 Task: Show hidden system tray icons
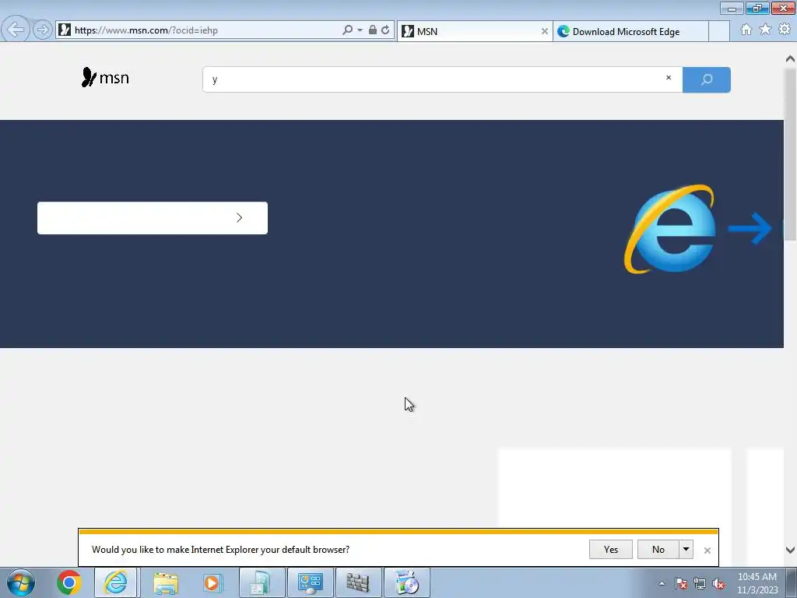click(x=662, y=584)
